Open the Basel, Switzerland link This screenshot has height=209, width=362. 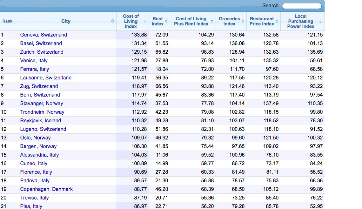pyautogui.click(x=41, y=44)
